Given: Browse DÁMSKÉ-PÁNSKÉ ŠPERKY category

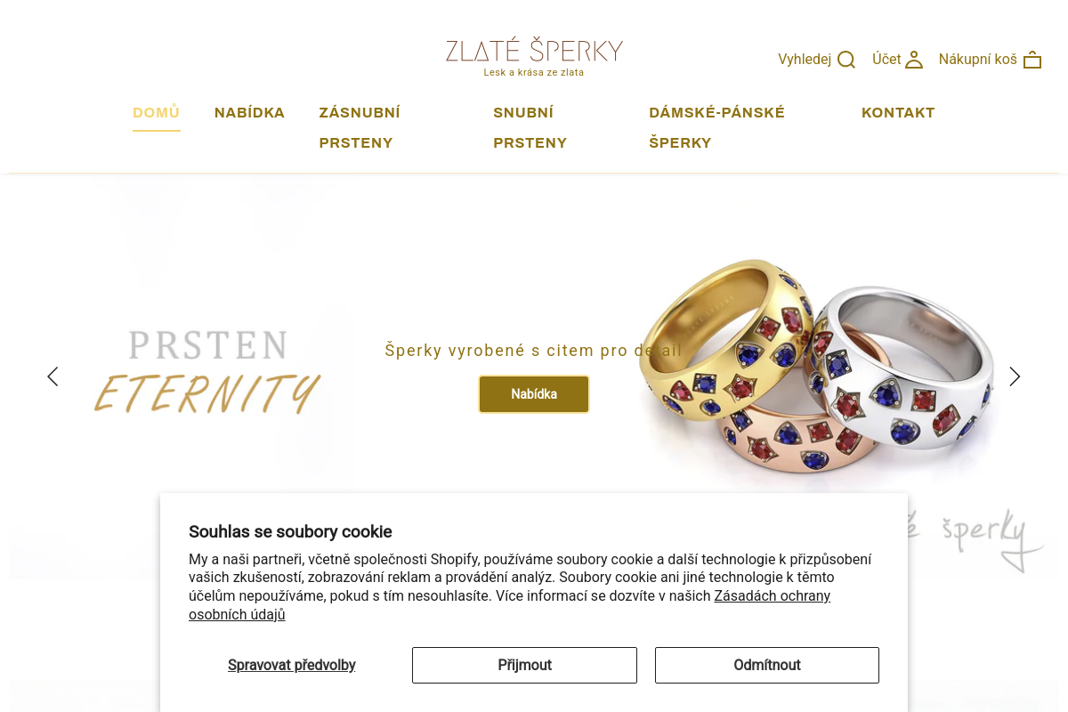Looking at the screenshot, I should coord(716,127).
